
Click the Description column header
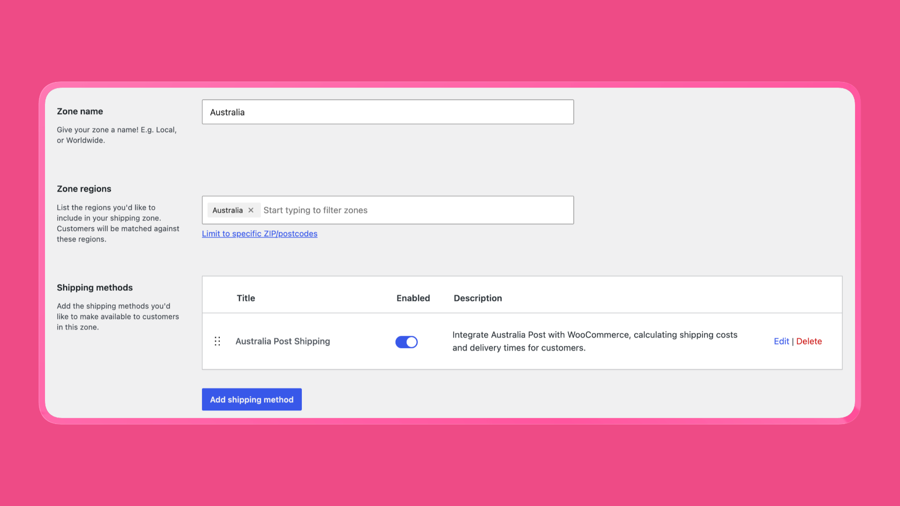coord(478,298)
